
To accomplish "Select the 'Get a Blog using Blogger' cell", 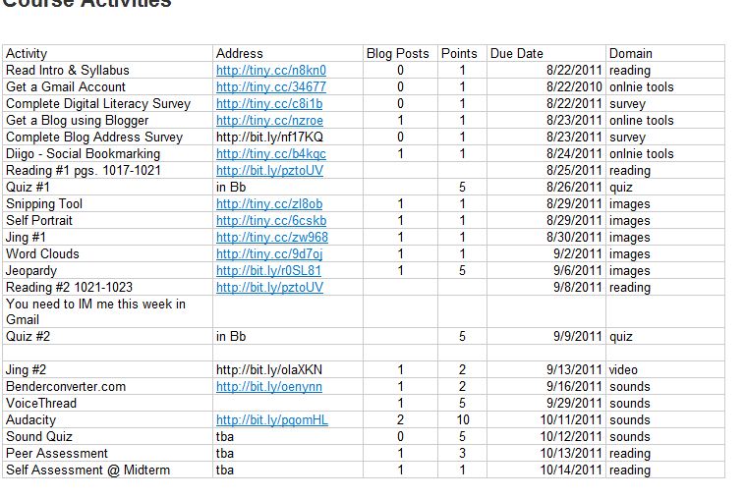I will click(107, 120).
